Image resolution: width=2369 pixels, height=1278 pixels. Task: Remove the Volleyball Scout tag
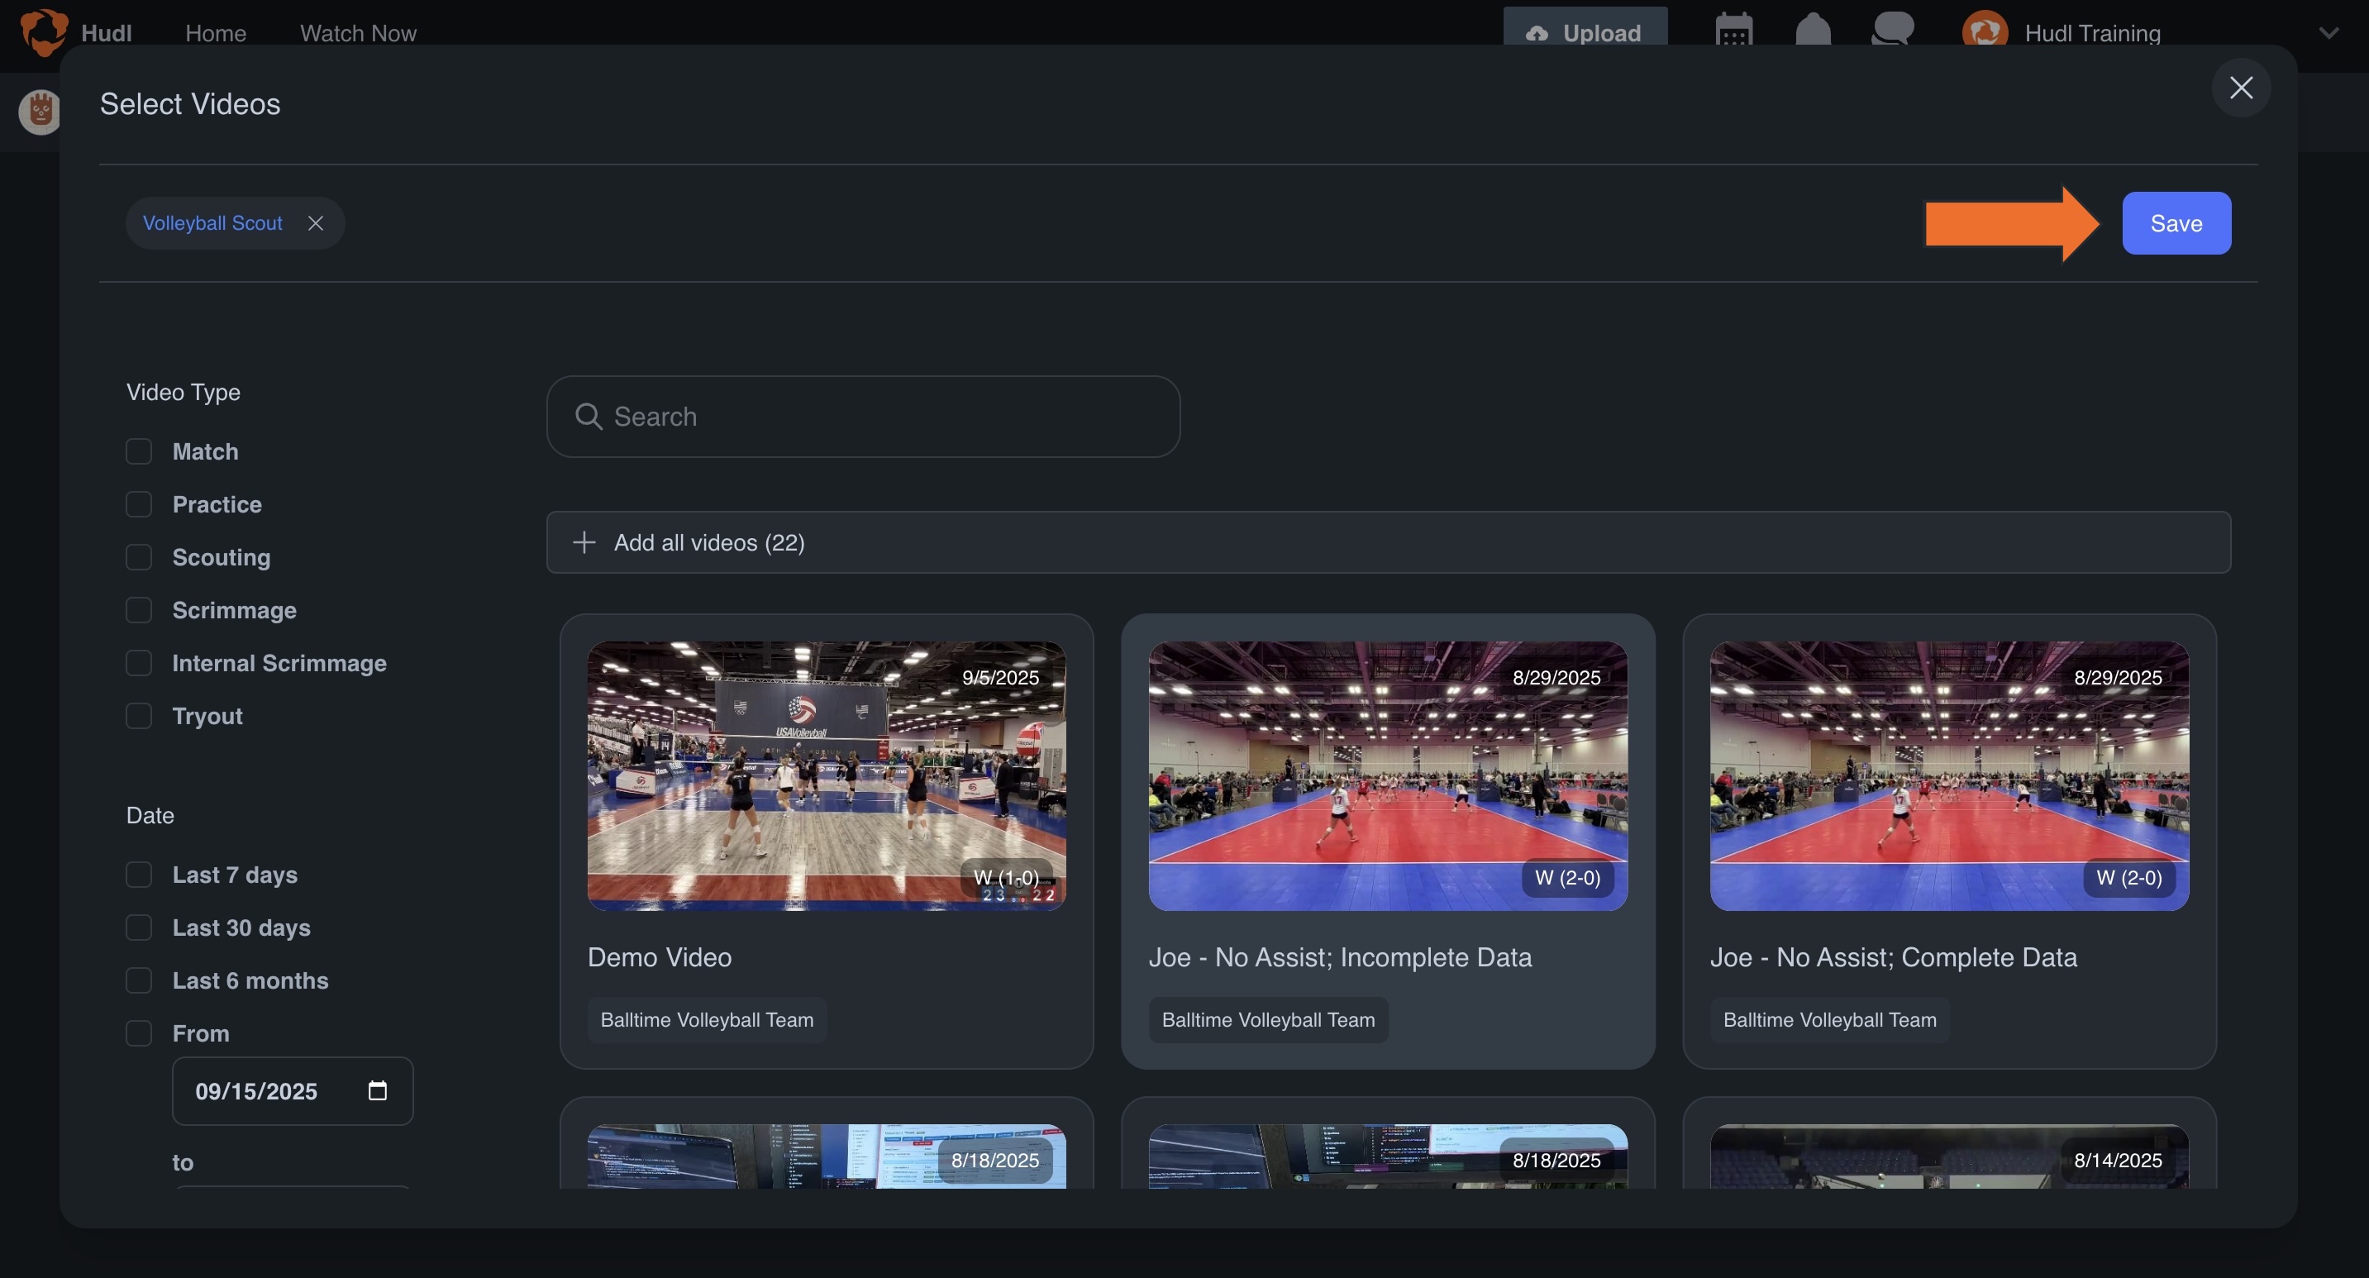point(316,223)
